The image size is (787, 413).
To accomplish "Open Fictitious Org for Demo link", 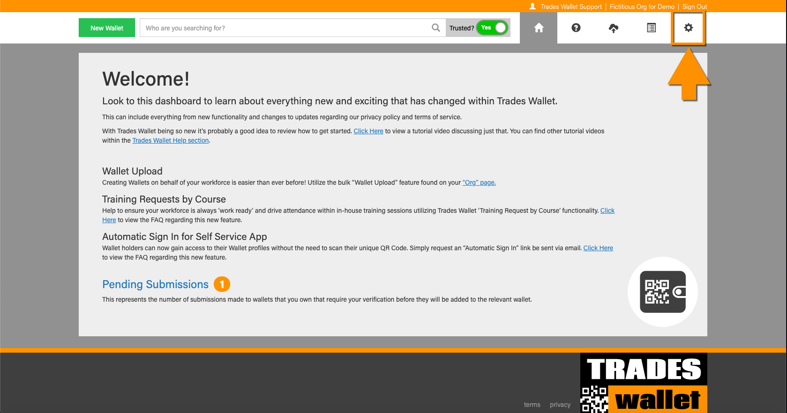I will click(642, 7).
